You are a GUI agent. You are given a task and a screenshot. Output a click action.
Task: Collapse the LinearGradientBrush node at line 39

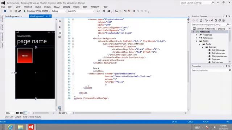tap(73, 41)
